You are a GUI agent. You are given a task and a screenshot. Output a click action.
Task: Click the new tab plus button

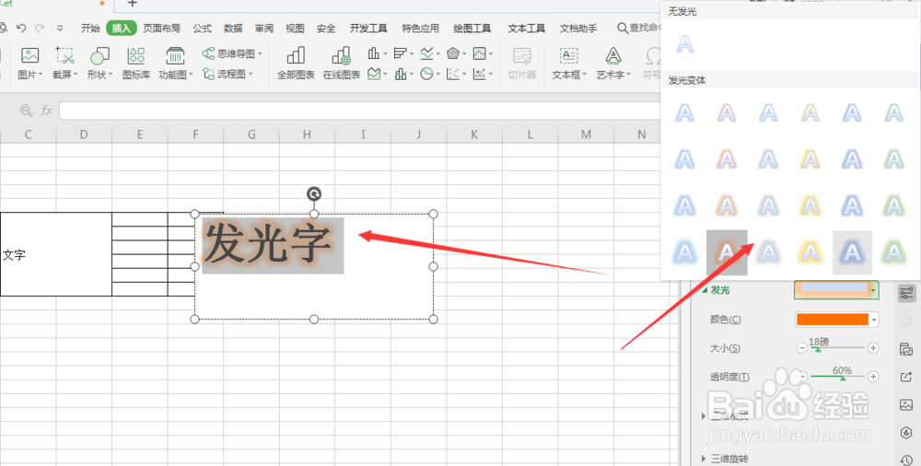(132, 4)
